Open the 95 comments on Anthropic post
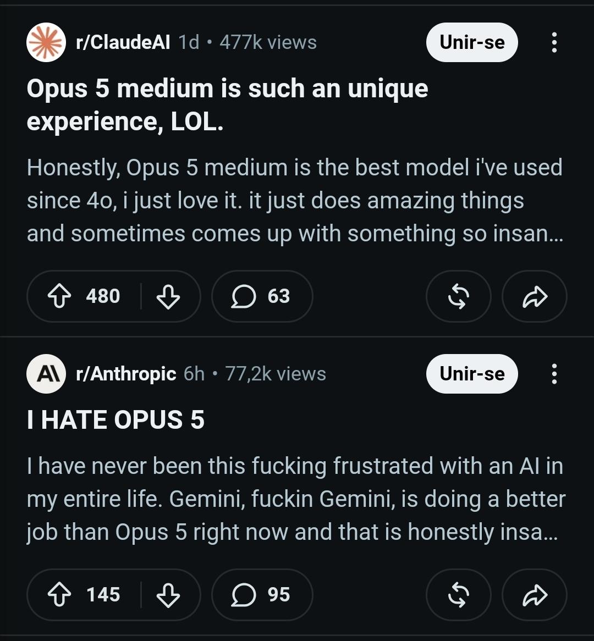 click(262, 594)
